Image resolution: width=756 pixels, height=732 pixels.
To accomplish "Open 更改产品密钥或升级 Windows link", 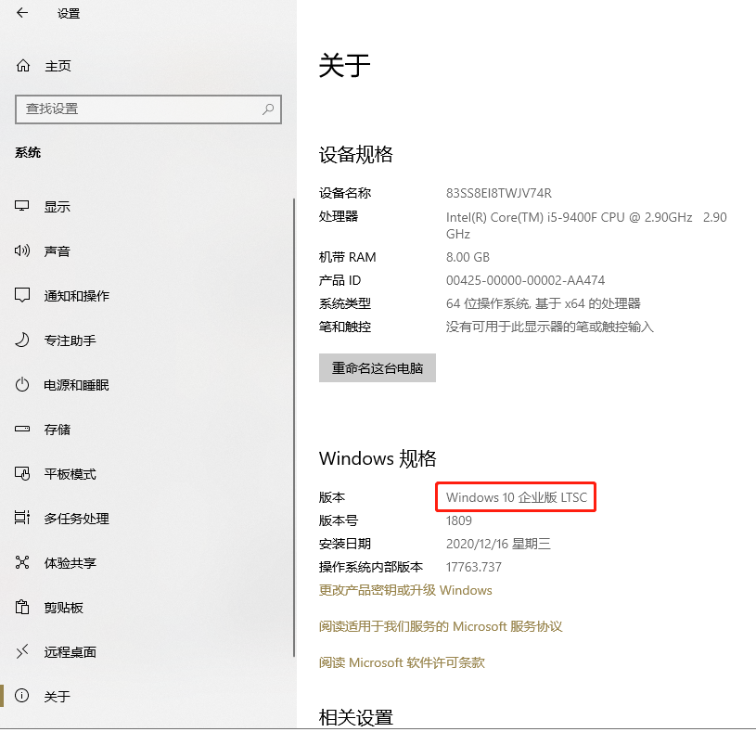I will click(405, 590).
